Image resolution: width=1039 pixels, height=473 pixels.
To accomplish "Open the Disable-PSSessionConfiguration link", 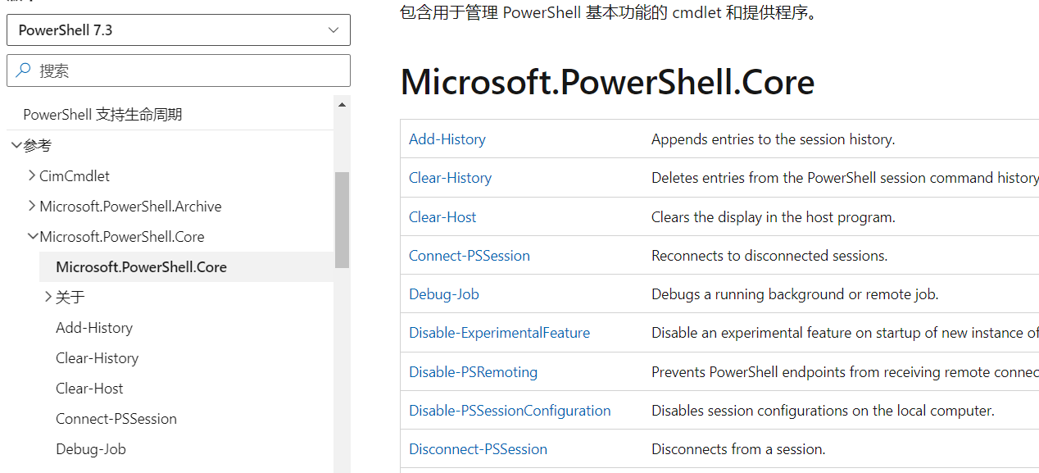I will pyautogui.click(x=510, y=410).
